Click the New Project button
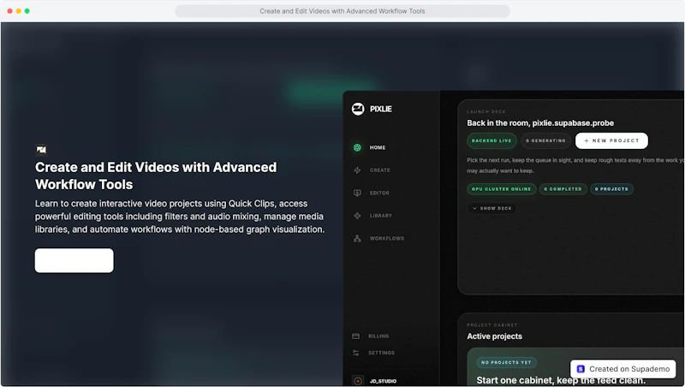This screenshot has width=685, height=387. click(611, 140)
